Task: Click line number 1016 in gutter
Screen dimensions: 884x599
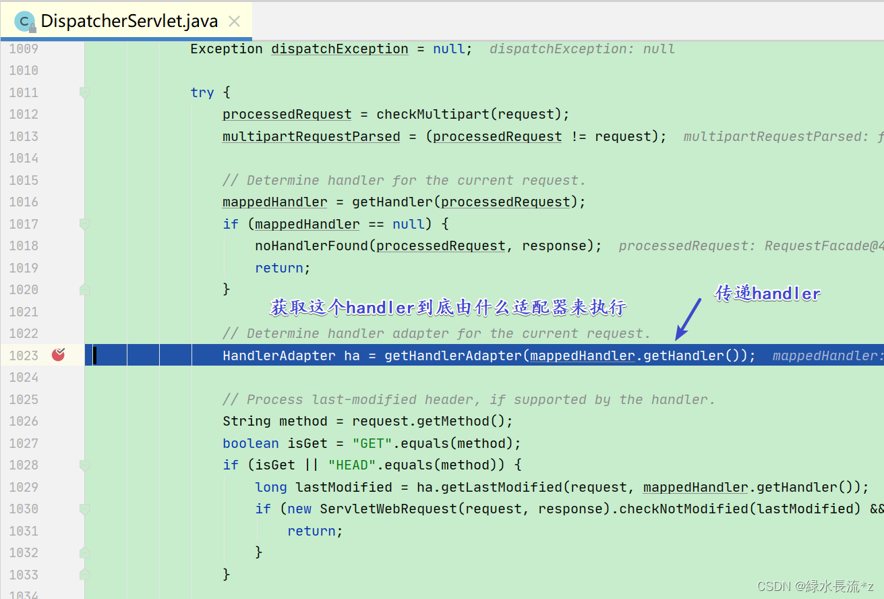Action: [24, 202]
